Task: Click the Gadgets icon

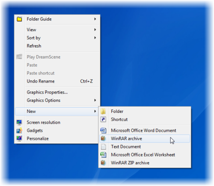Action: tap(19, 130)
